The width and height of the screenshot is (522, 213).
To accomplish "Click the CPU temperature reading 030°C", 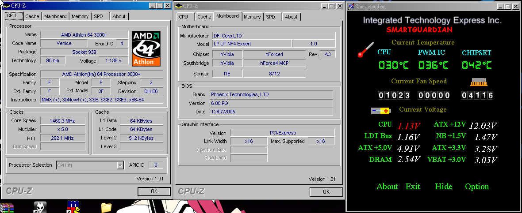I will click(x=393, y=65).
